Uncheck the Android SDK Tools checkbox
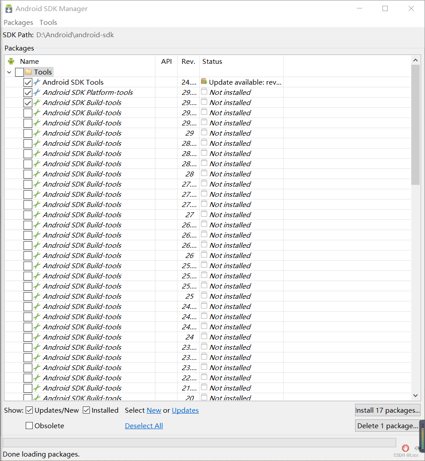Screen dimensions: 425x461 coord(28,82)
